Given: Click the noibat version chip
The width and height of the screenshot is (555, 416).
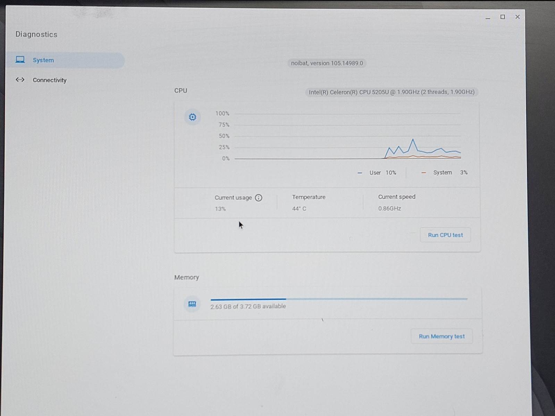Looking at the screenshot, I should [327, 63].
